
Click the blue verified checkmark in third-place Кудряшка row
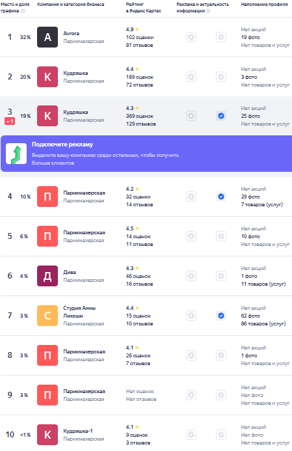pos(221,116)
